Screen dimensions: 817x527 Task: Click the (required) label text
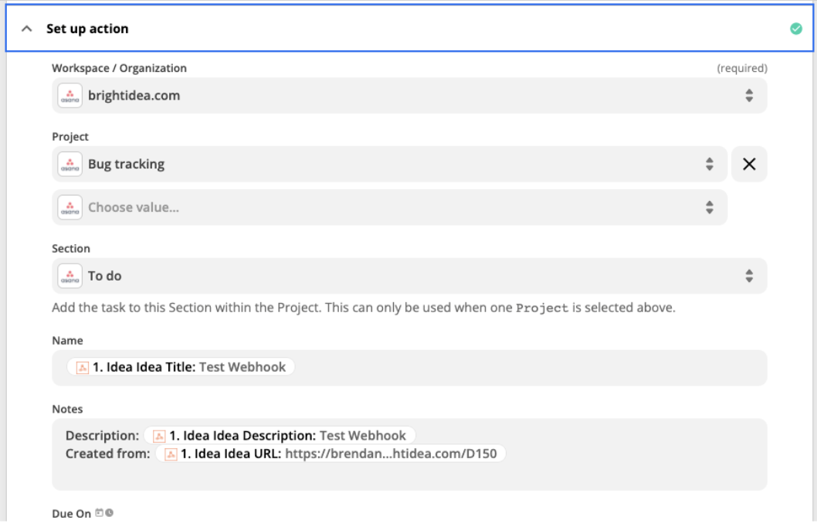742,68
